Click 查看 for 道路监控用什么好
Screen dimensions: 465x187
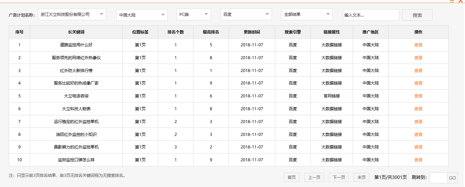click(x=418, y=45)
